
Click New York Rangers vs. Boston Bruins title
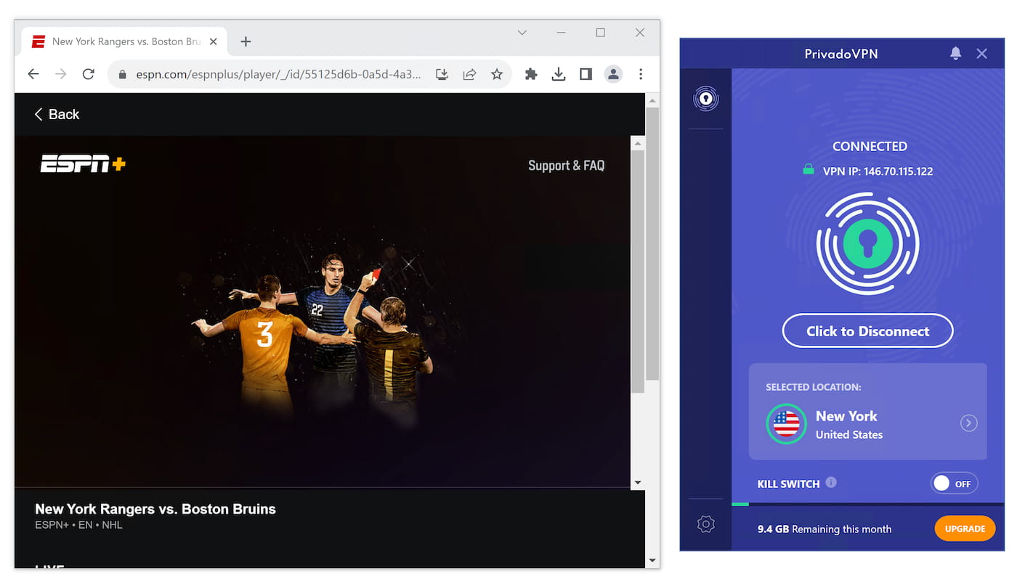155,509
